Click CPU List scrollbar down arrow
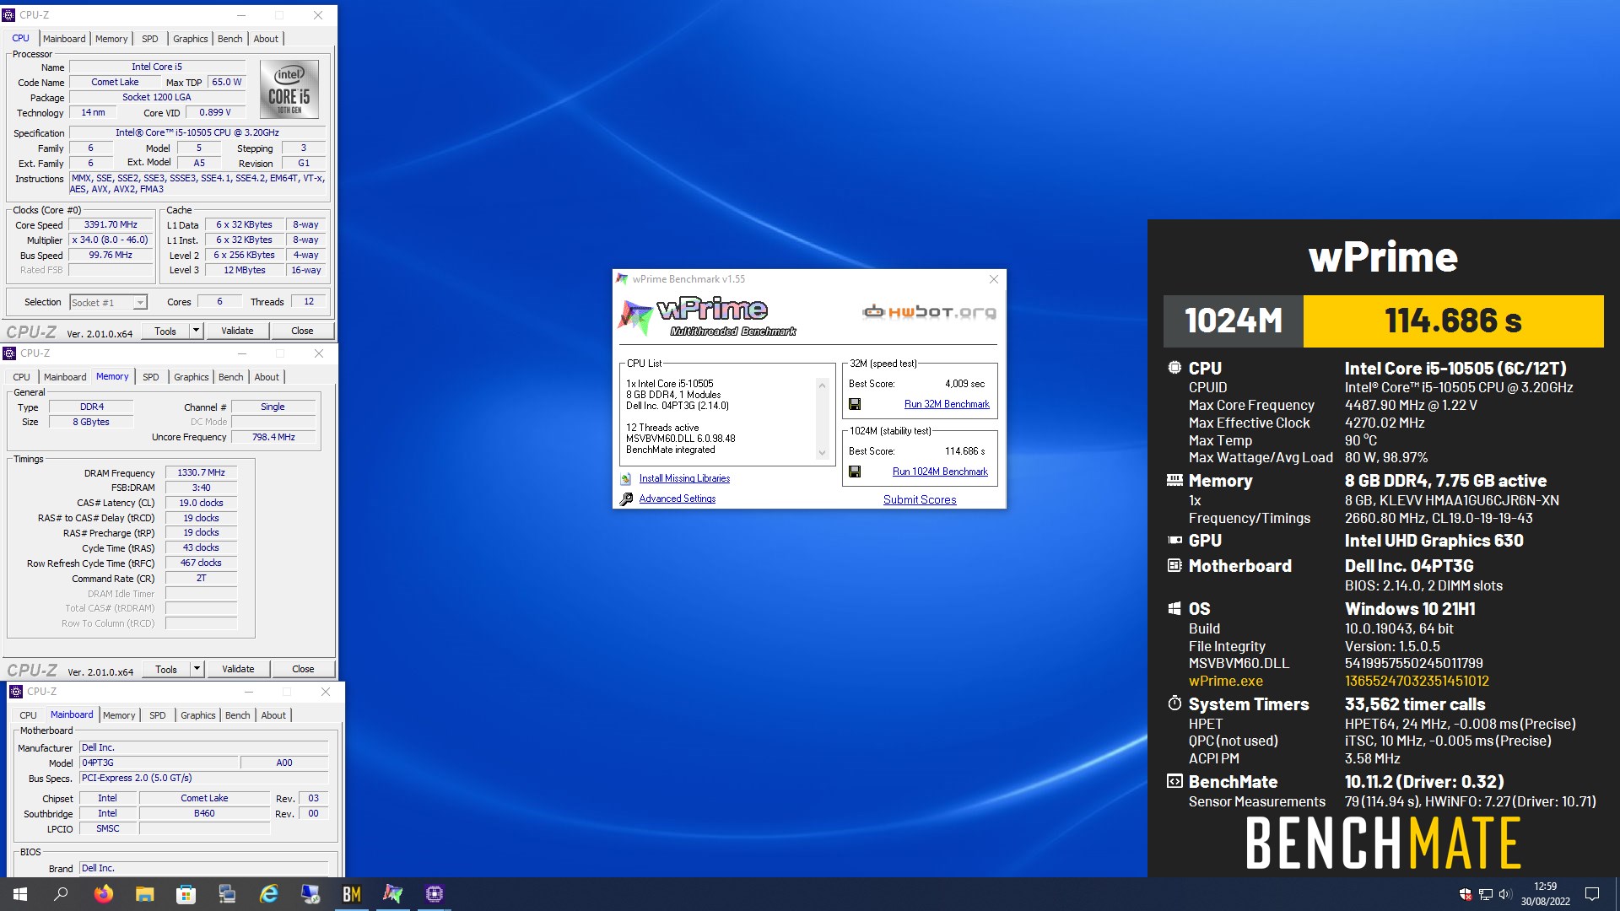The width and height of the screenshot is (1620, 911). point(823,453)
